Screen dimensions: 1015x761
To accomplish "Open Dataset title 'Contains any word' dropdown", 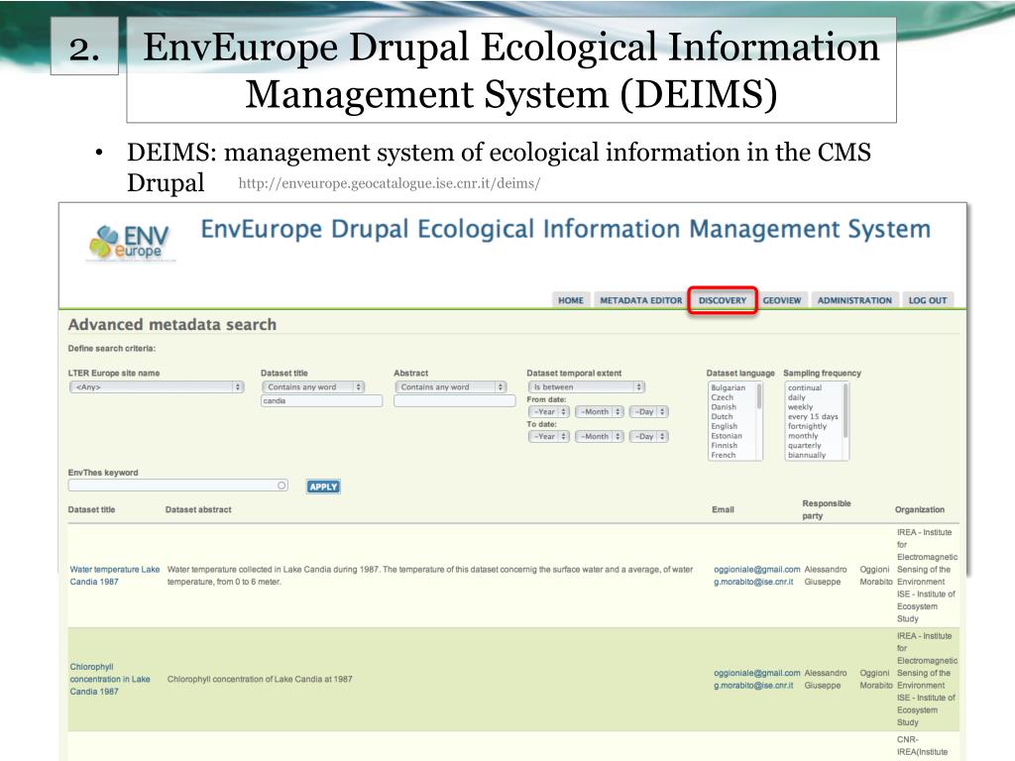I will click(x=313, y=387).
